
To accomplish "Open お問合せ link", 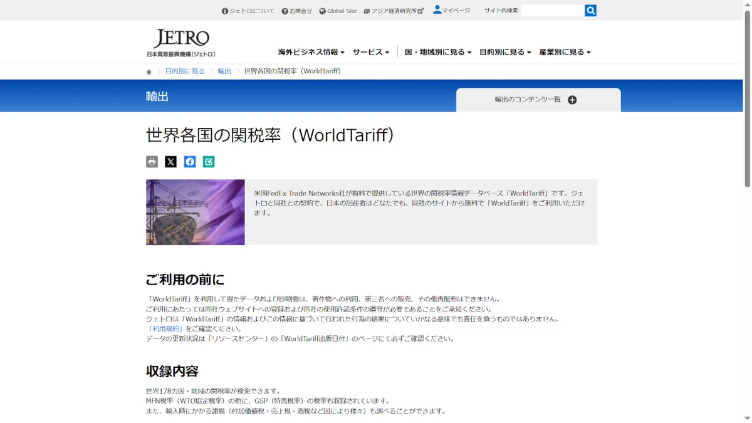I will (x=297, y=11).
